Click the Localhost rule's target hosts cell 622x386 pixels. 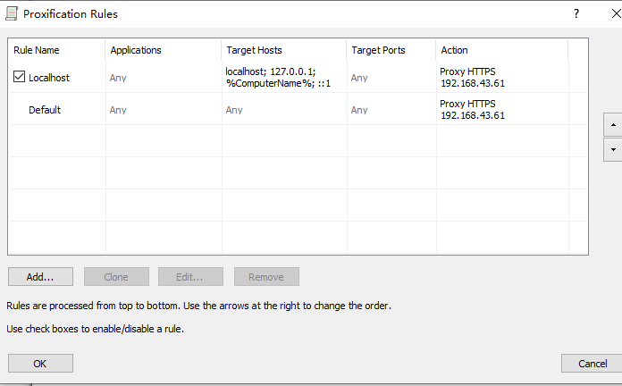(284, 78)
